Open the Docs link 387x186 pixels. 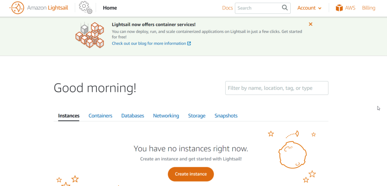pyautogui.click(x=227, y=8)
